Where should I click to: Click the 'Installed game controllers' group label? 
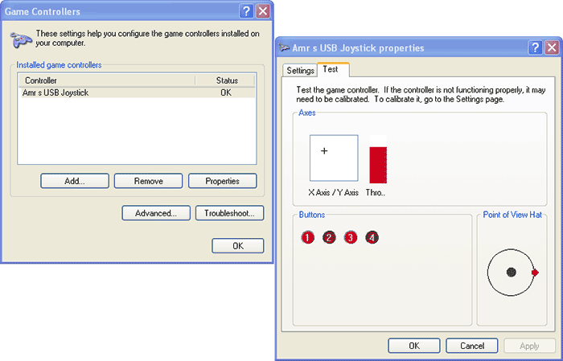click(59, 65)
